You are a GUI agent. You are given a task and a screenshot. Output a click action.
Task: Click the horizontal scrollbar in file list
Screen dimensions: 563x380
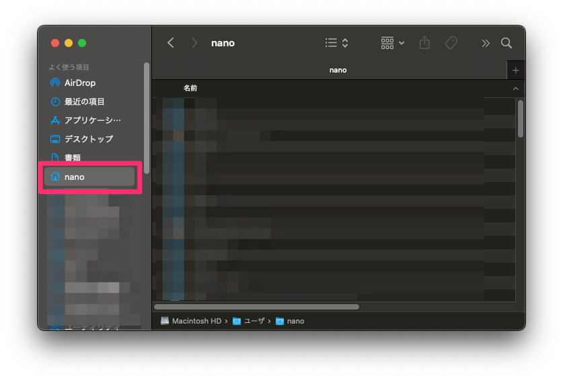tap(256, 307)
